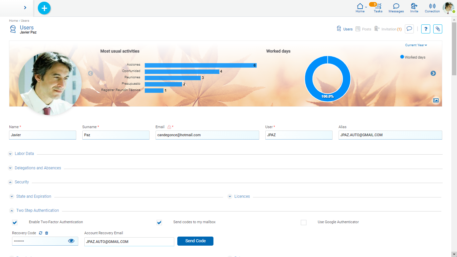Enable Use Google Authenticator checkbox

(x=303, y=223)
